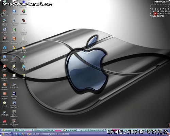Click the Windows Start button

(x=6, y=134)
